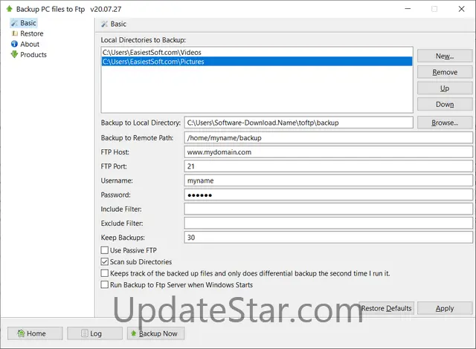Start the backup with Backup Now
The height and width of the screenshot is (349, 476).
click(x=155, y=333)
